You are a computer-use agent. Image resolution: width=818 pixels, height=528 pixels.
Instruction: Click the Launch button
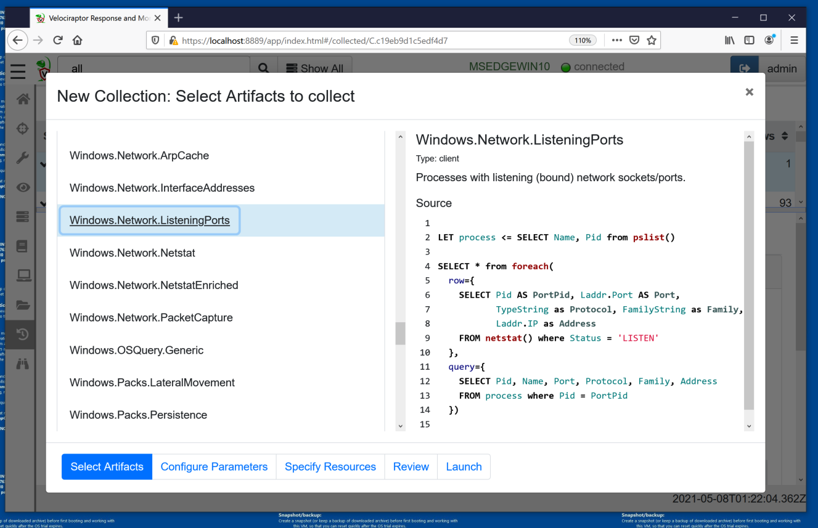[464, 467]
